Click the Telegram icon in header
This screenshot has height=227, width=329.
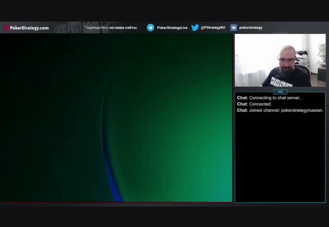point(150,27)
